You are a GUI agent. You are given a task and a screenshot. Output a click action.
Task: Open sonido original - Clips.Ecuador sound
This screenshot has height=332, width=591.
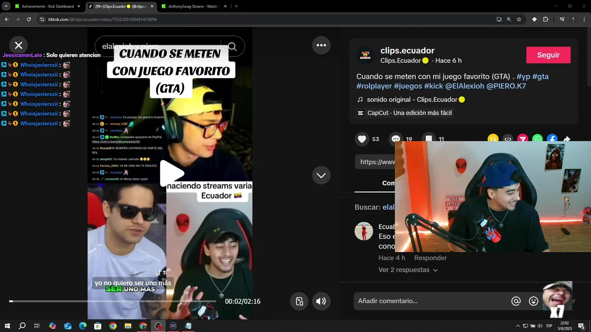[x=411, y=100]
